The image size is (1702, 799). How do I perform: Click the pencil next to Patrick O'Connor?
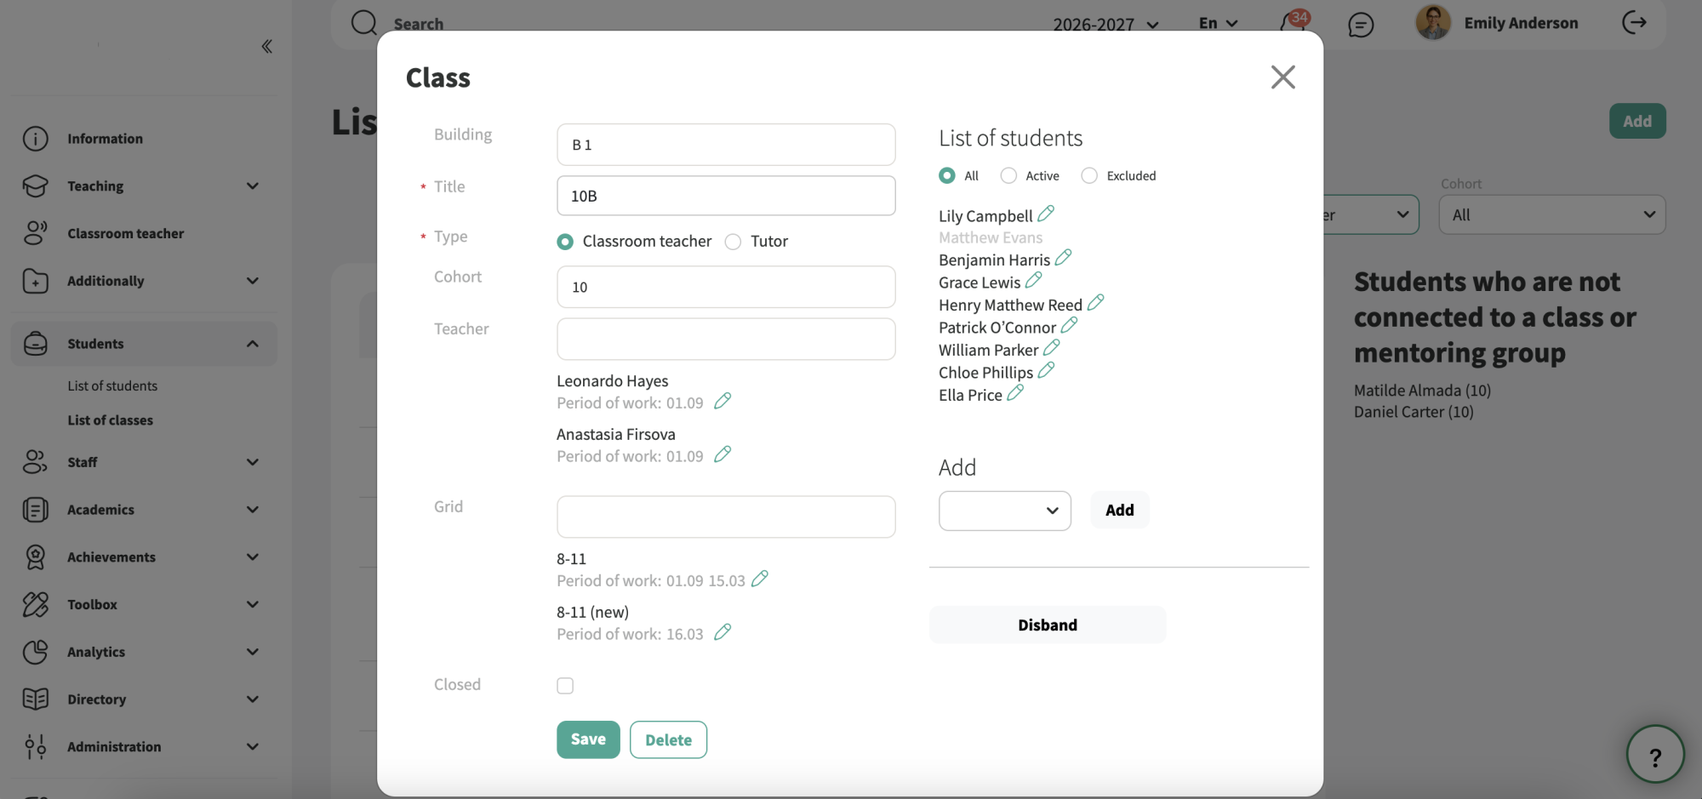(x=1070, y=325)
